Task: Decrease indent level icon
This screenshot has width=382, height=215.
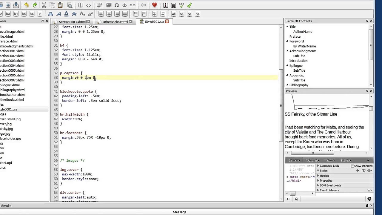Action: pos(155,14)
